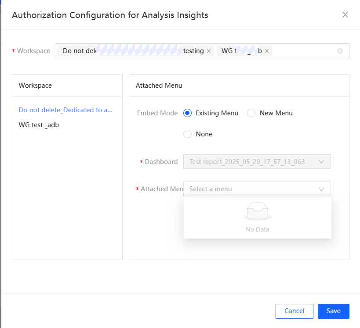Clear all selected workspaces with circle-x icon
The height and width of the screenshot is (328, 360).
[340, 51]
